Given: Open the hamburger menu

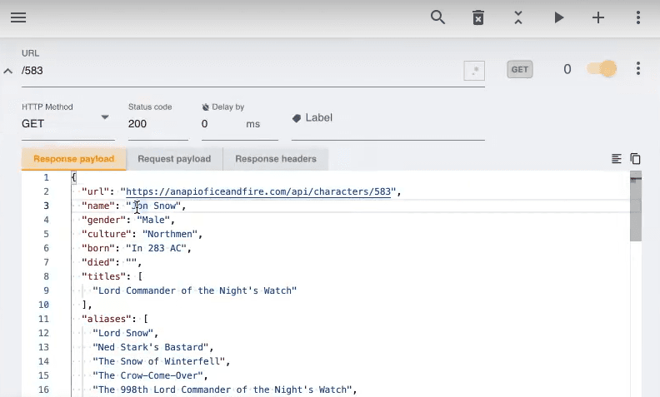Looking at the screenshot, I should click(x=18, y=17).
